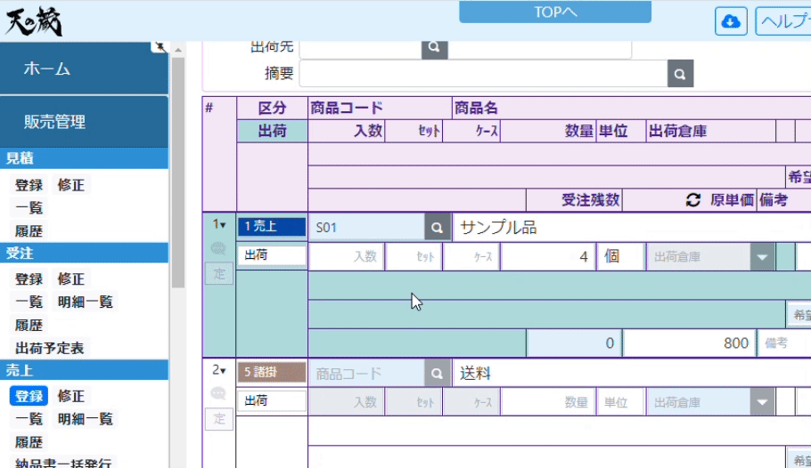The height and width of the screenshot is (468, 811).
Task: Click the 摘要 text input field
Action: point(484,74)
